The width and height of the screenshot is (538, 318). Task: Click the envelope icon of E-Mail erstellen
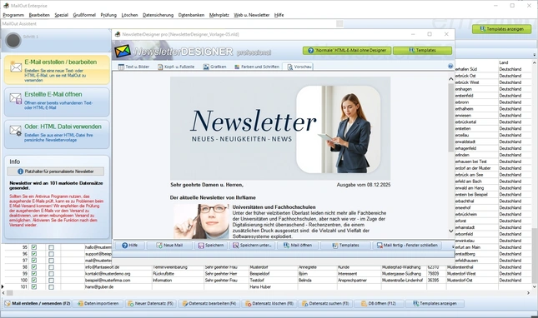(16, 67)
